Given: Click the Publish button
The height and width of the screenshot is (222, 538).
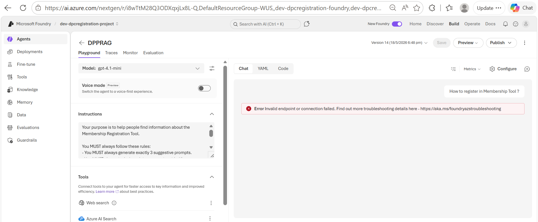Looking at the screenshot, I should 501,43.
